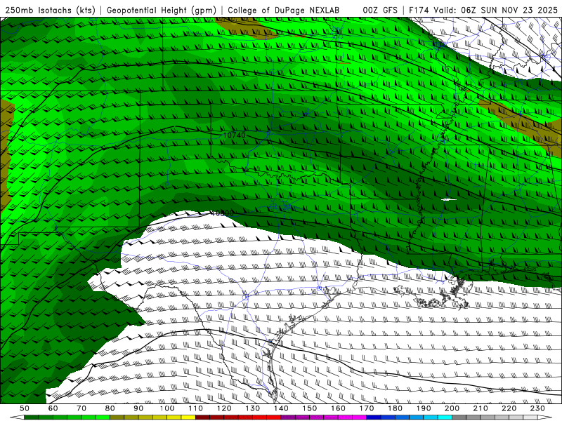
Task: Click the 90 label on color scale
Action: coord(138,408)
